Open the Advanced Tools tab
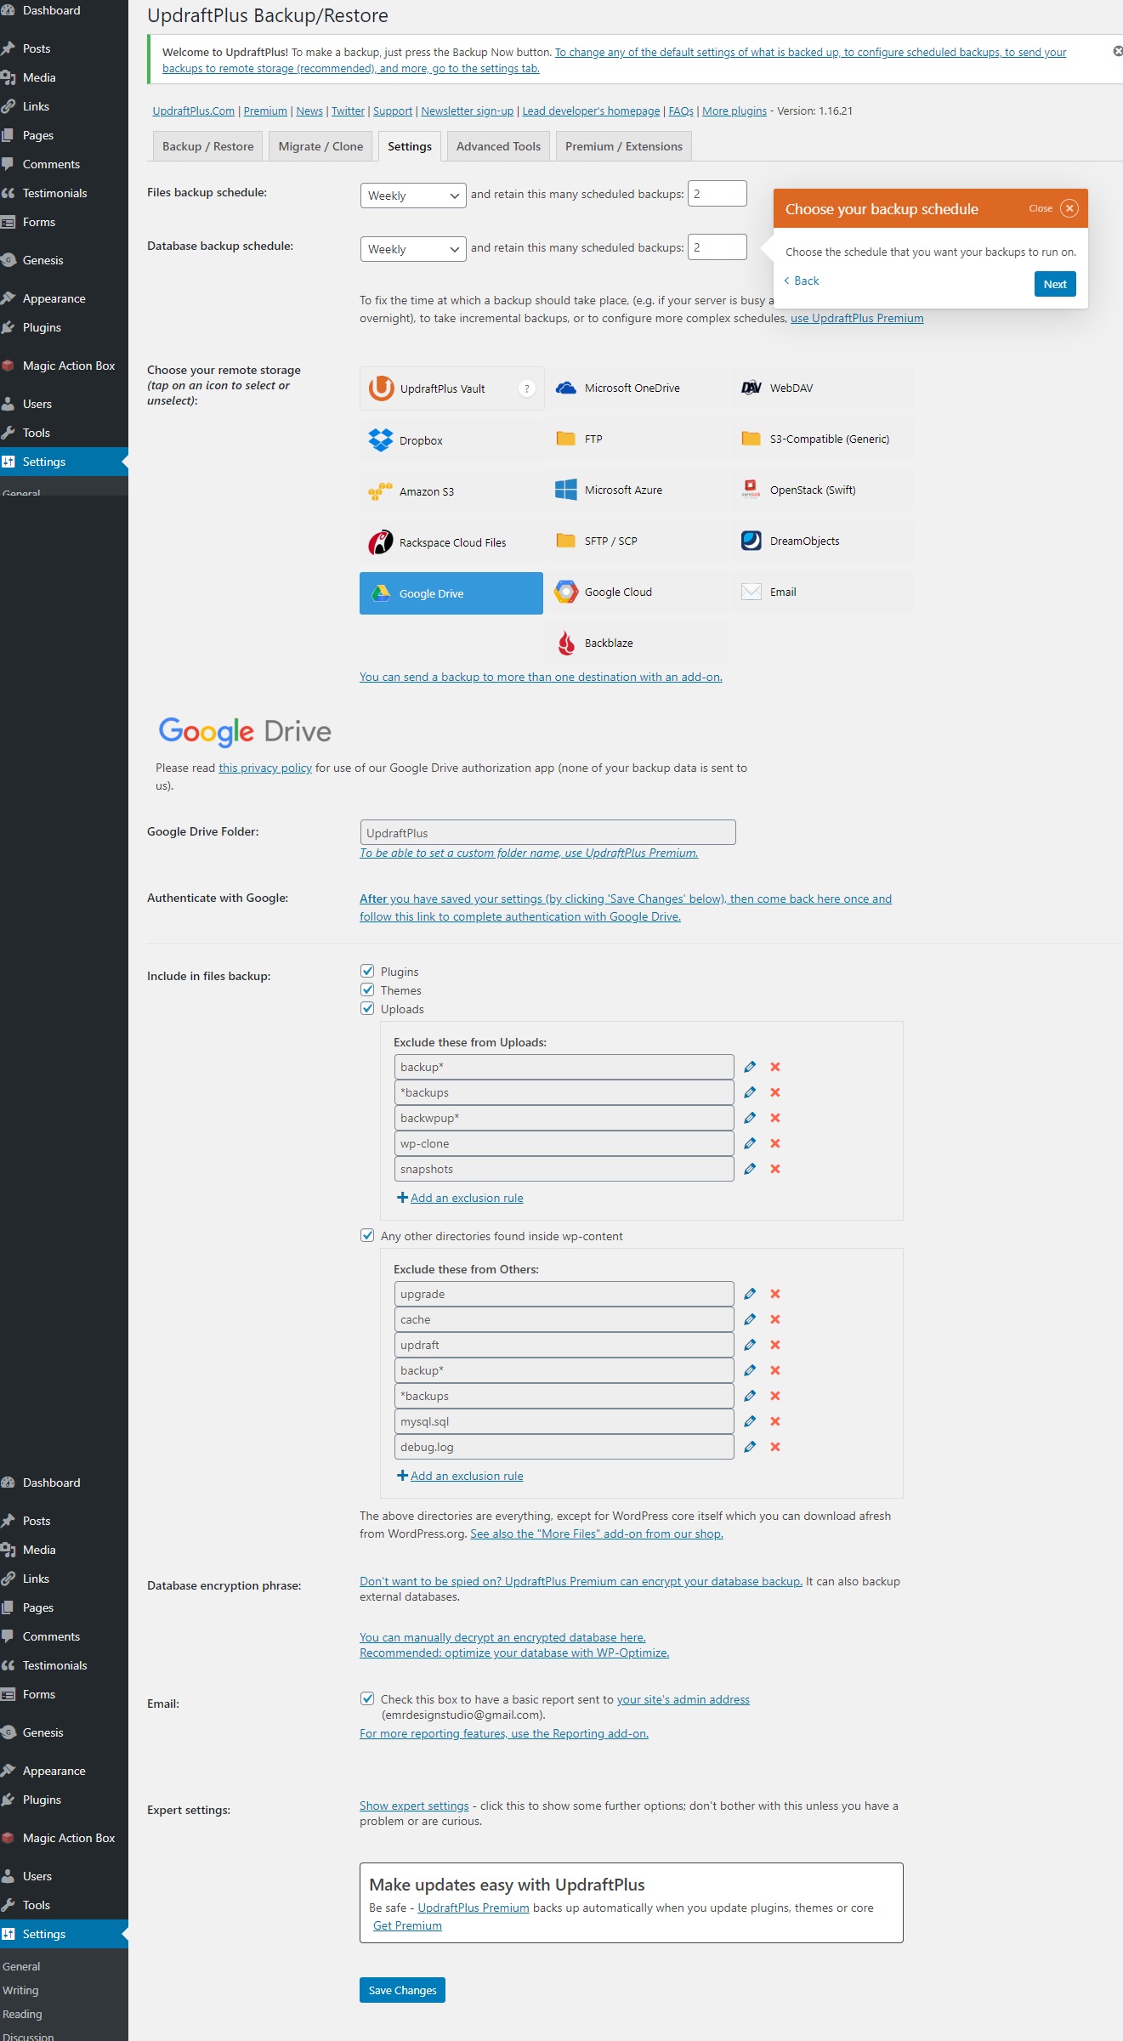 pyautogui.click(x=498, y=146)
